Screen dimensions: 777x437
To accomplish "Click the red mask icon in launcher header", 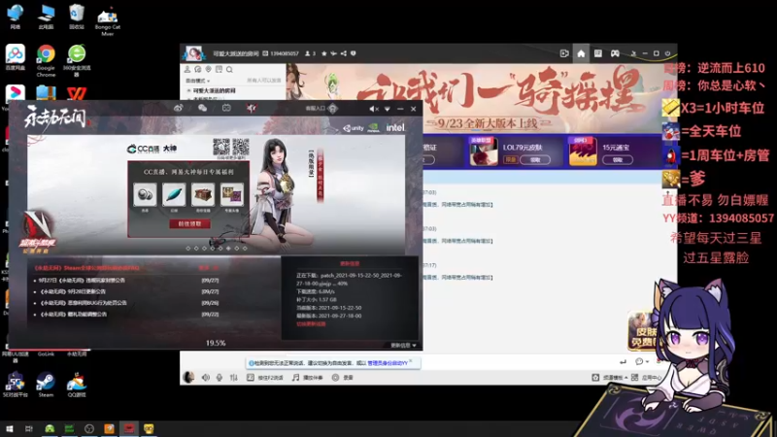I will 252,108.
